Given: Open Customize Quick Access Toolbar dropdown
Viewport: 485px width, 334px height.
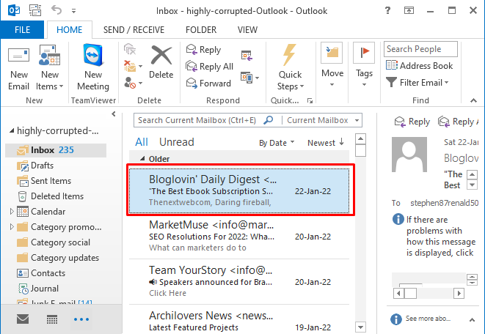Looking at the screenshot, I should pyautogui.click(x=73, y=11).
